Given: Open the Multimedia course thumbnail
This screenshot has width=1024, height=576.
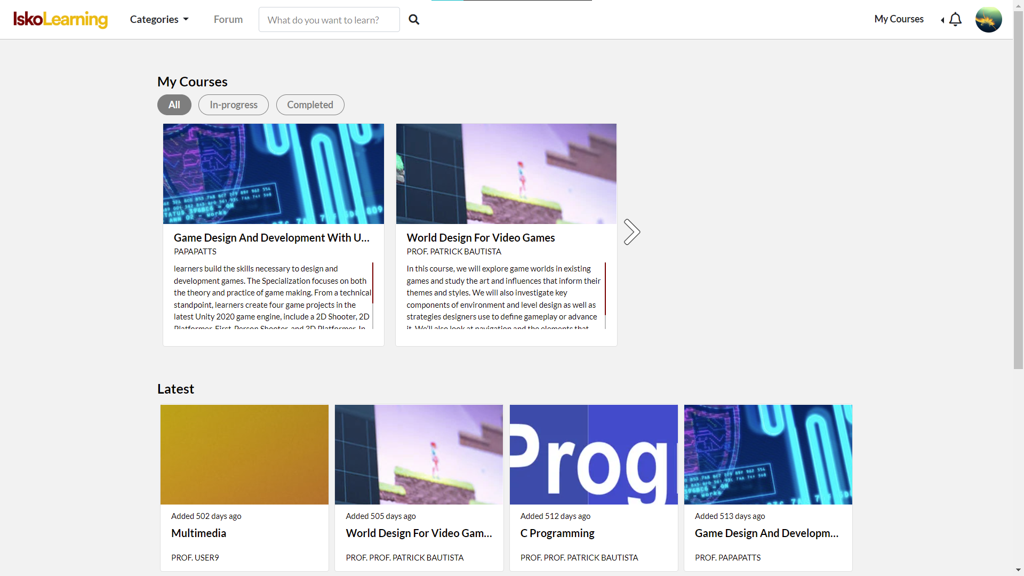Looking at the screenshot, I should (x=244, y=454).
